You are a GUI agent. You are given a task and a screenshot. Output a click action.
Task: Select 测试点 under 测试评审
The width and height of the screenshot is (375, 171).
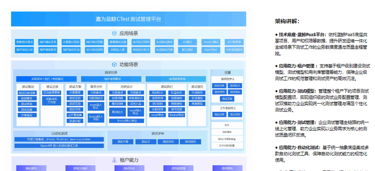click(146, 142)
